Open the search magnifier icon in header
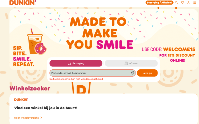This screenshot has height=124, width=199. 176,3
